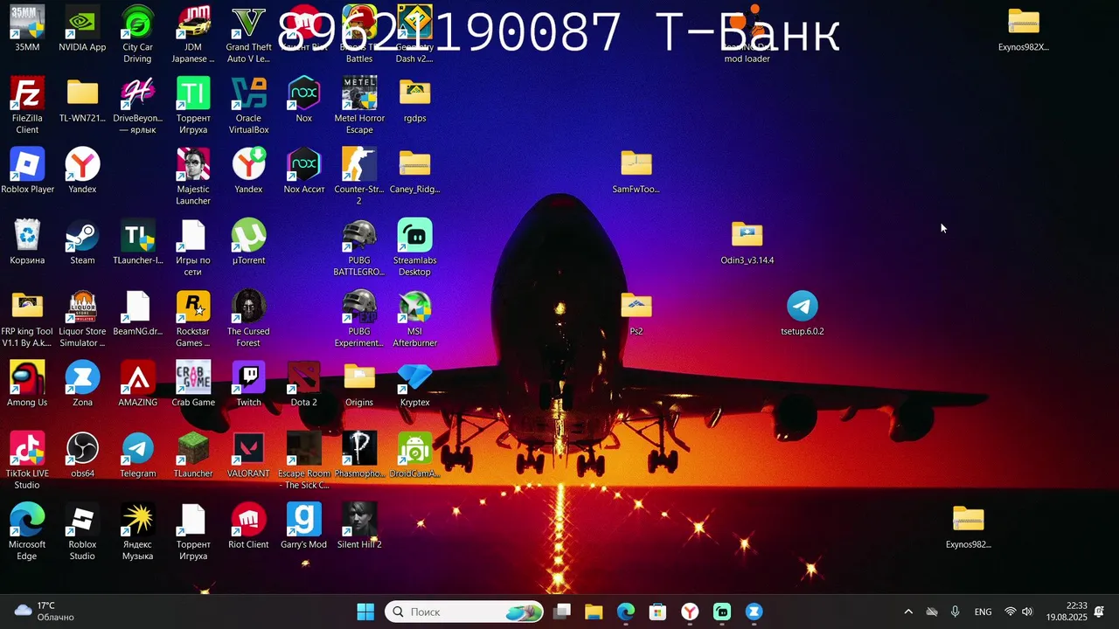Open the SamFwTool folder
The height and width of the screenshot is (629, 1119).
[636, 170]
